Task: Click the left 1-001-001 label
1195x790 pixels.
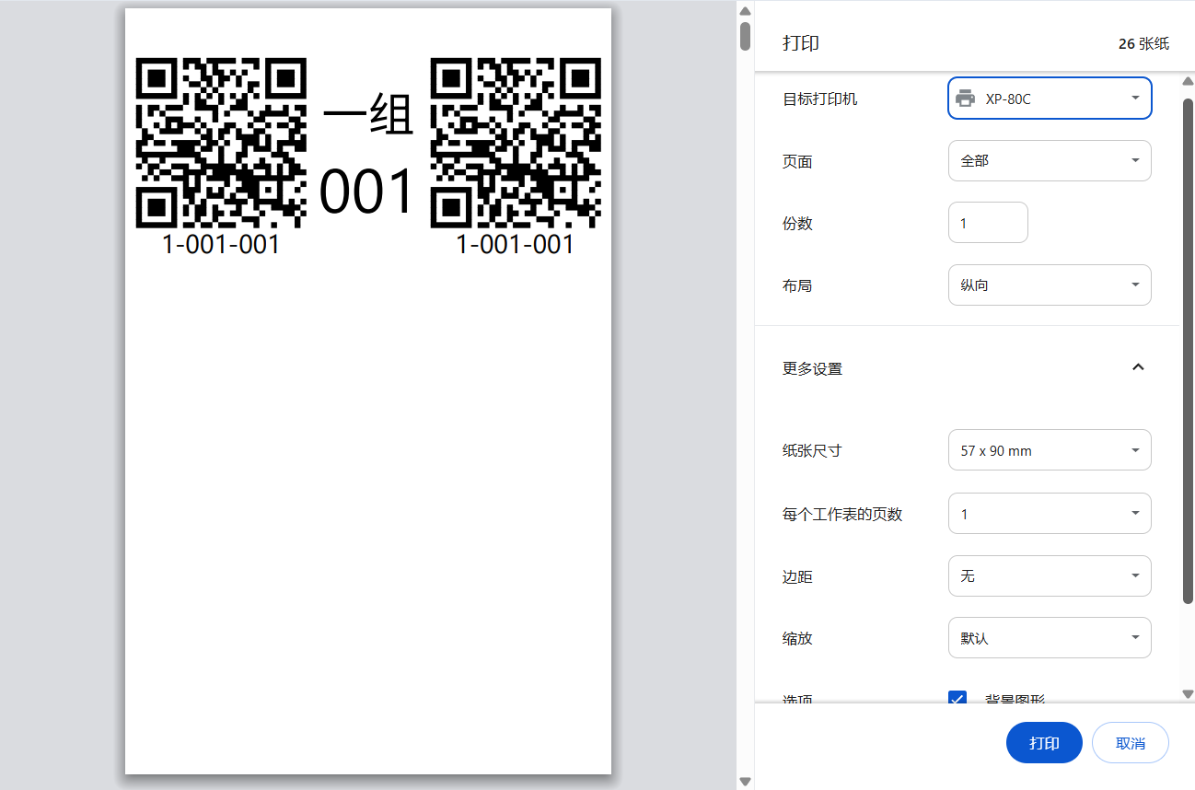Action: pyautogui.click(x=221, y=244)
